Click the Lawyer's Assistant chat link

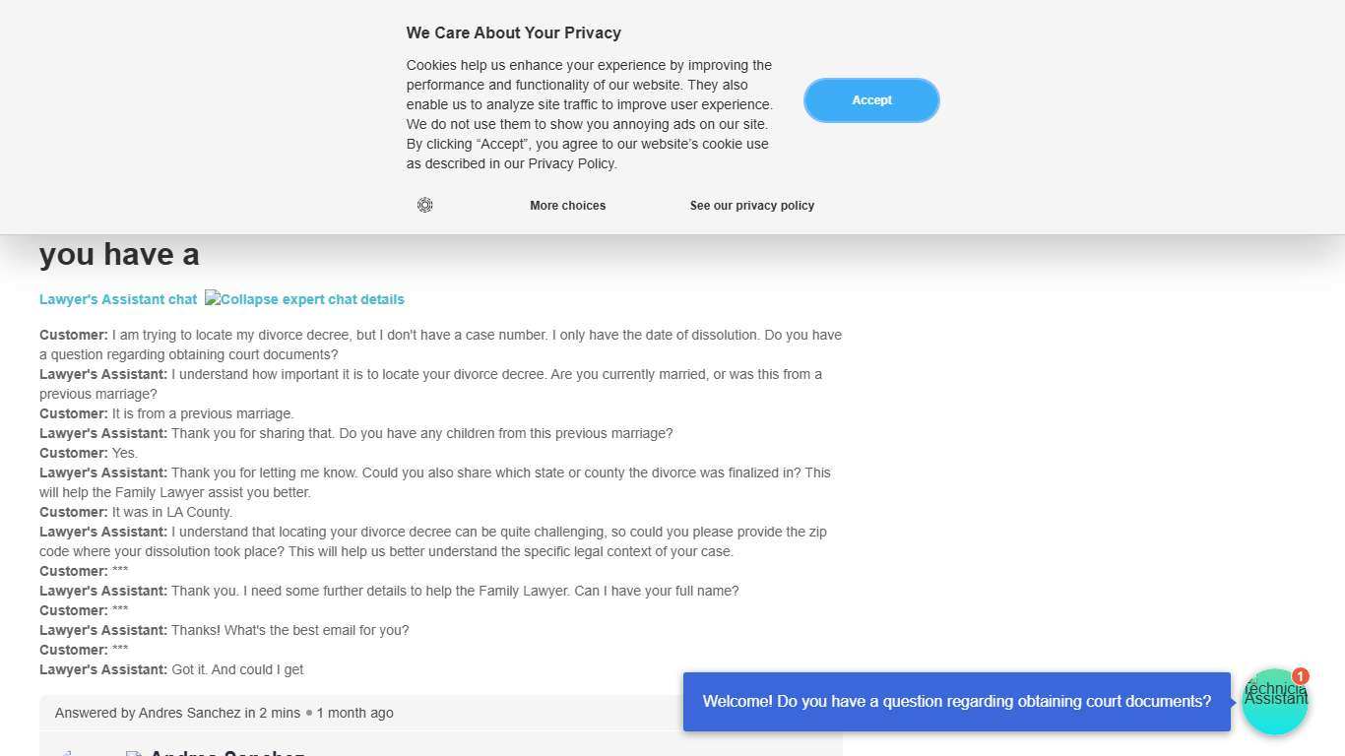point(118,299)
